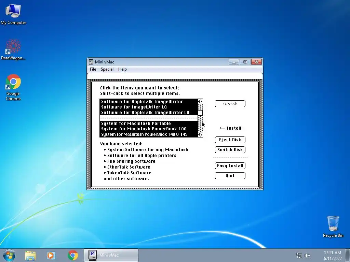Screen dimensions: 350x262
Task: Select Software for ImageWriter LQ row
Action: [x=149, y=107]
